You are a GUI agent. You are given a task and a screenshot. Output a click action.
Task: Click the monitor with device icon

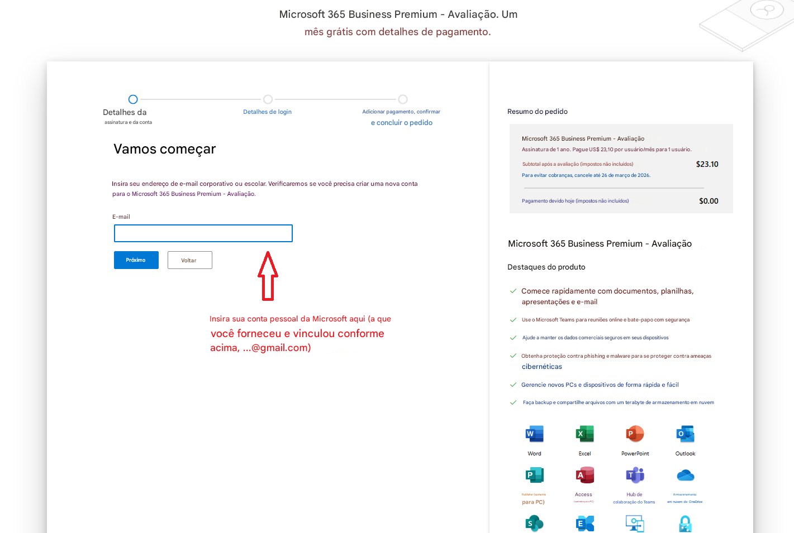635,524
